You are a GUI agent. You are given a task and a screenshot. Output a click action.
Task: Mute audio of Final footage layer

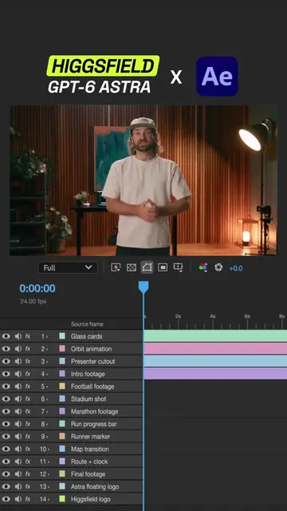click(x=18, y=473)
